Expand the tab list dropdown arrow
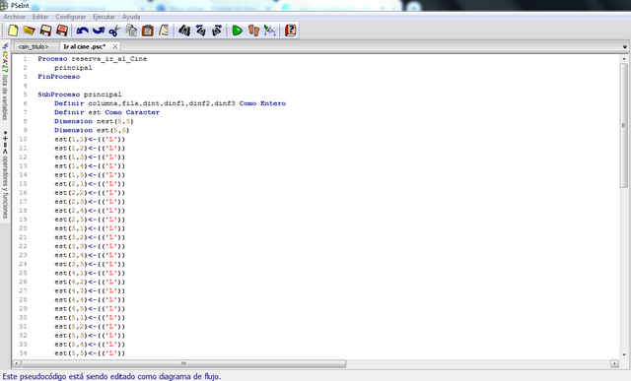 coord(624,47)
